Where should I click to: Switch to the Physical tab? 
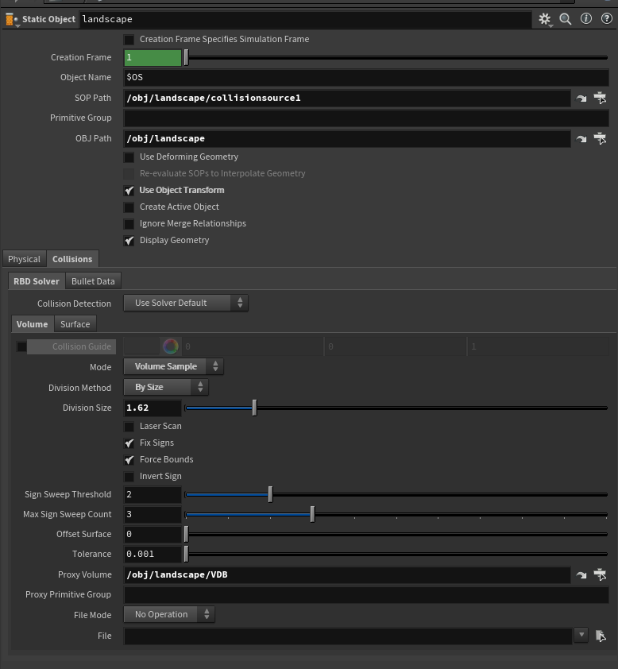(25, 259)
